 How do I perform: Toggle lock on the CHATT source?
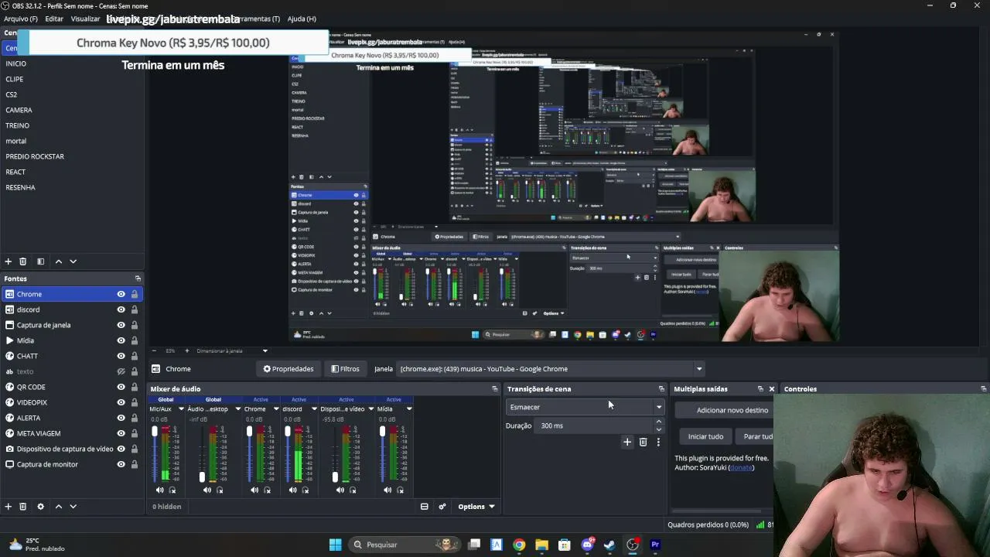(135, 356)
